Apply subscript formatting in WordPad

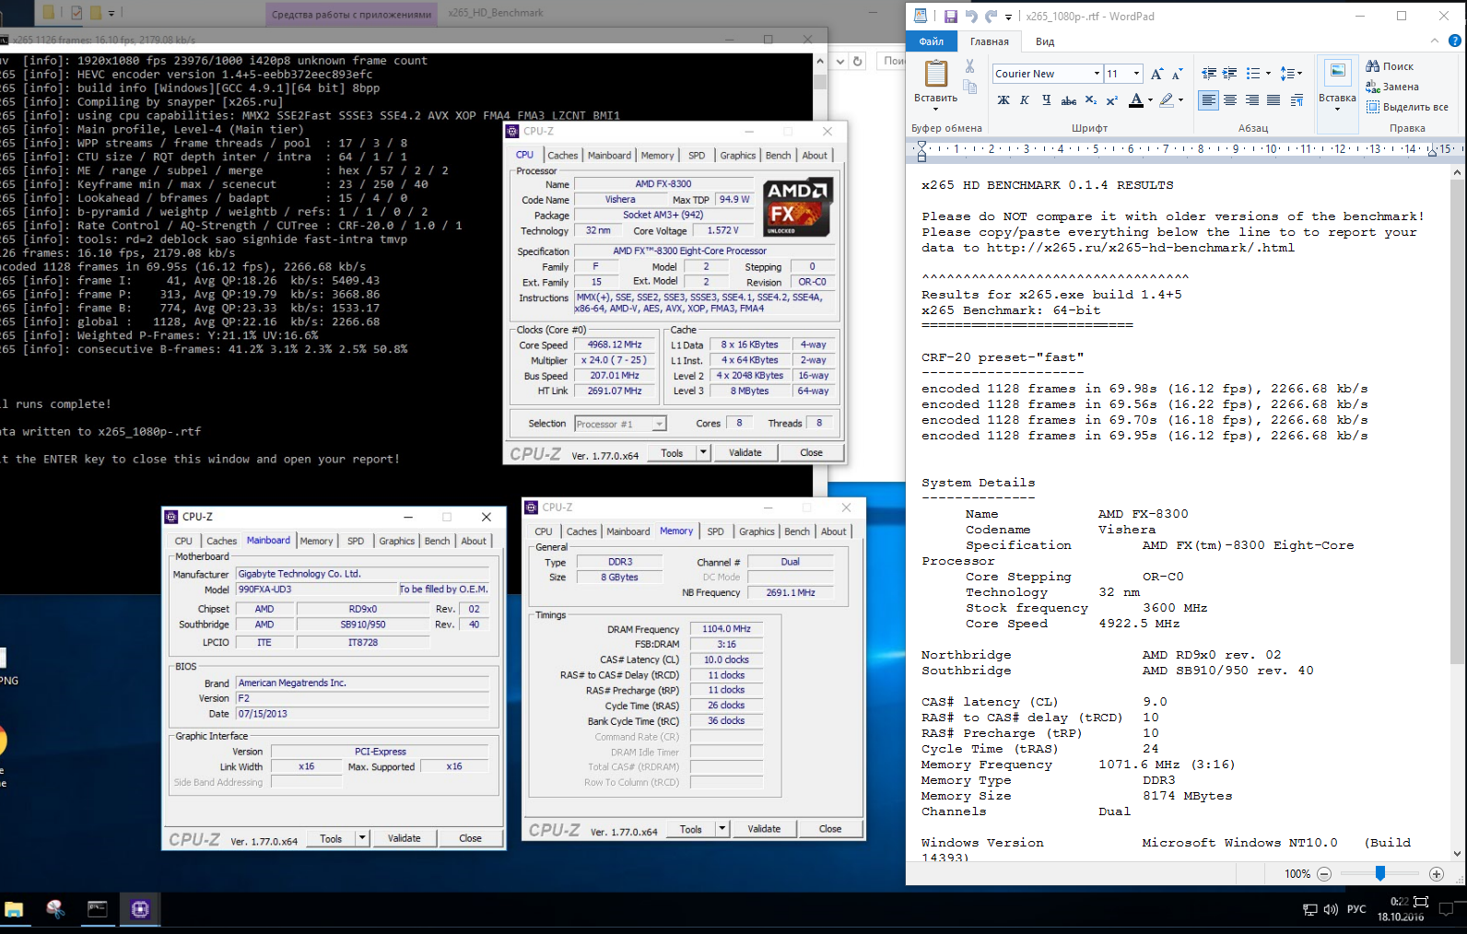tap(1091, 100)
